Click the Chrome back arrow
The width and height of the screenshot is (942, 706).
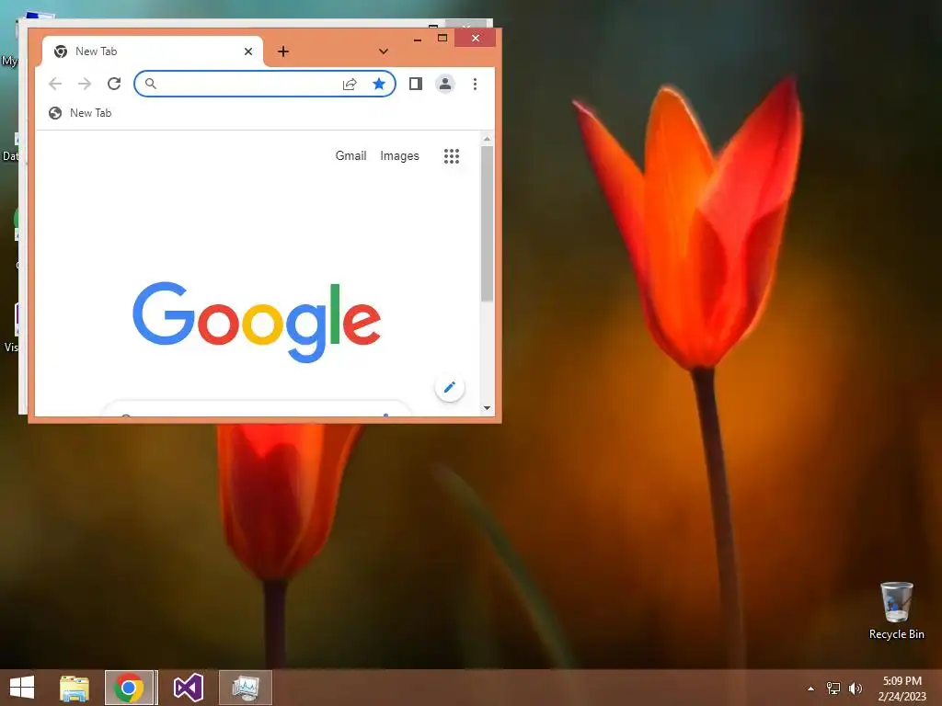pyautogui.click(x=55, y=84)
